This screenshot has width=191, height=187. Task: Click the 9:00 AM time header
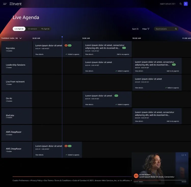(x=86, y=38)
